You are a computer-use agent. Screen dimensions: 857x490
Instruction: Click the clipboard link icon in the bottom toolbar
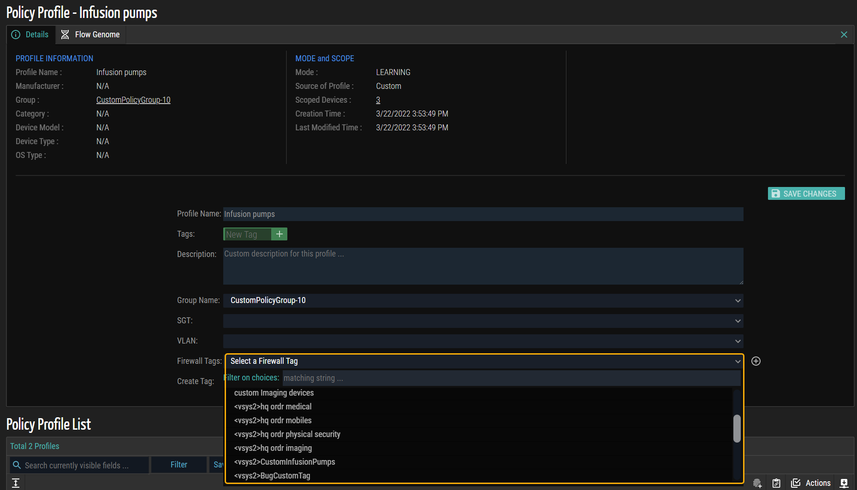776,483
